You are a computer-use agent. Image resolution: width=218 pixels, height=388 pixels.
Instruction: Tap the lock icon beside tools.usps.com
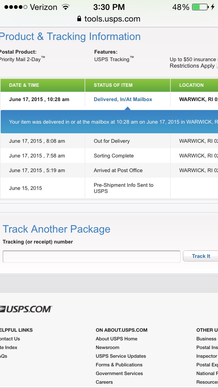click(x=79, y=18)
